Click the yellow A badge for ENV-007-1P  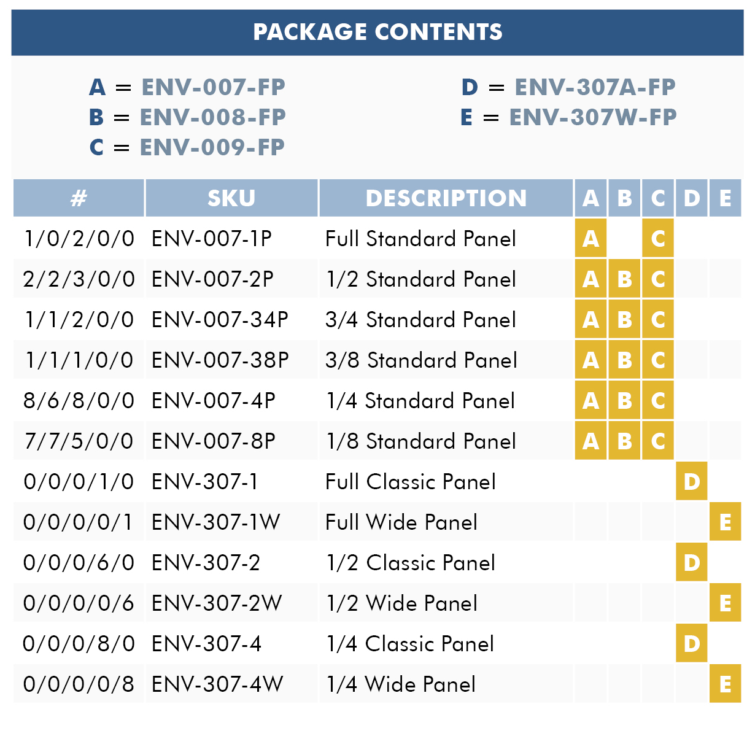590,238
